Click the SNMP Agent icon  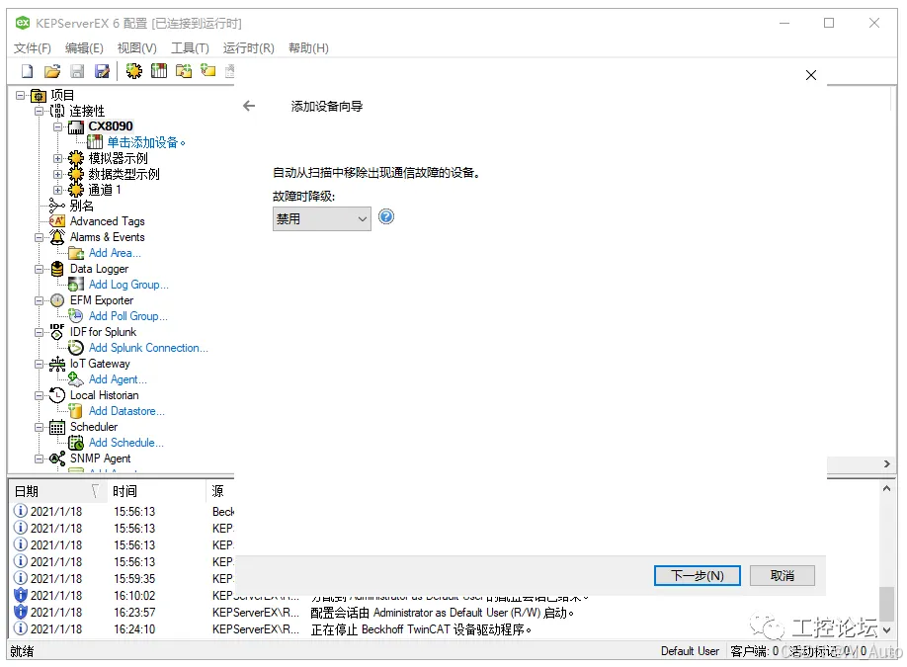pyautogui.click(x=57, y=459)
